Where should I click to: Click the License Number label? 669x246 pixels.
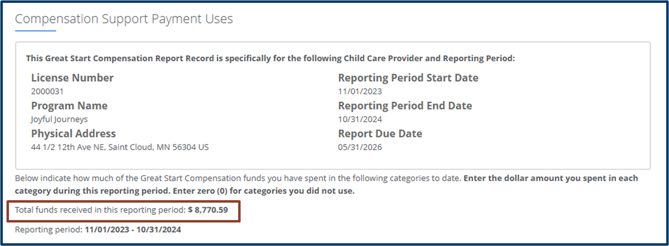tap(72, 78)
